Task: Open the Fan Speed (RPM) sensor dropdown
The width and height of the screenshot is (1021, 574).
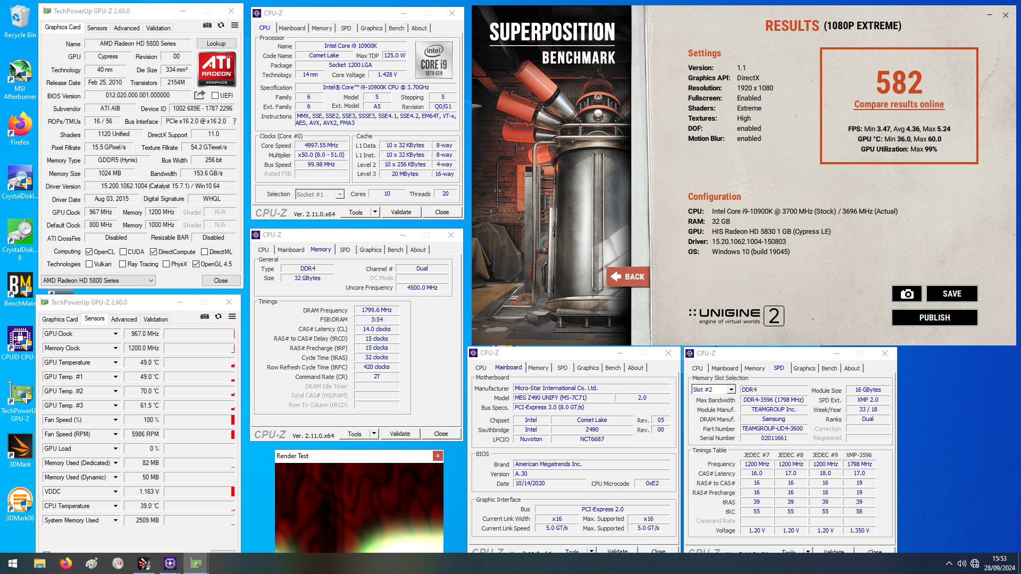Action: tap(115, 434)
